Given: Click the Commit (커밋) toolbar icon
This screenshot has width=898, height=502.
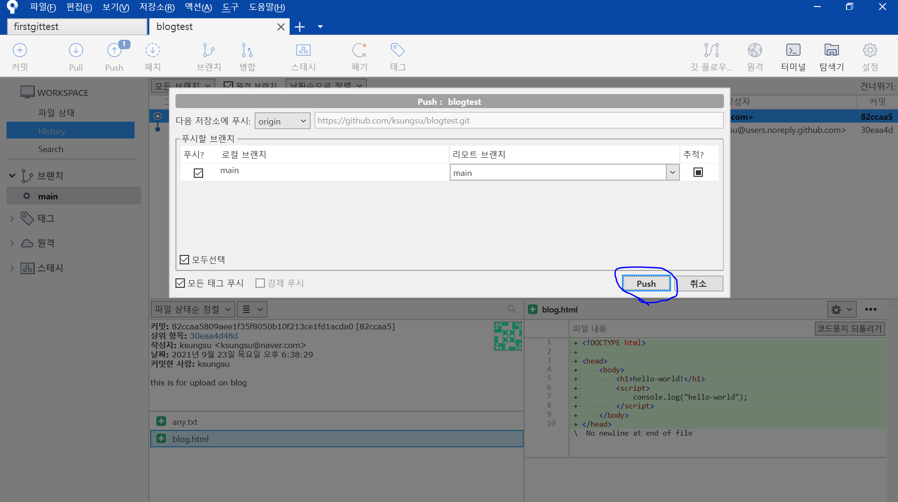Looking at the screenshot, I should coord(20,50).
